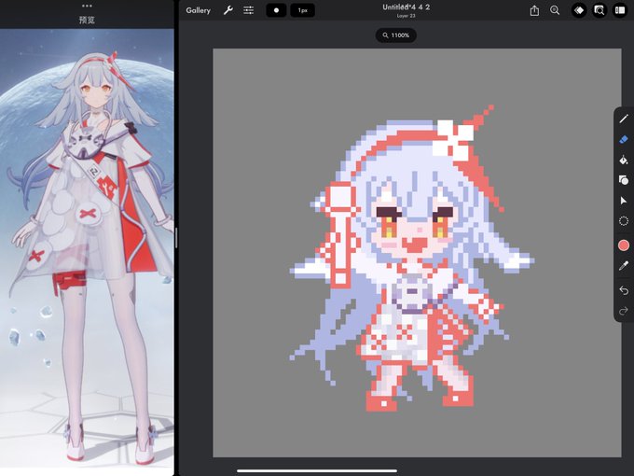The width and height of the screenshot is (634, 476).
Task: Tap the Layer 23 label
Action: click(406, 16)
